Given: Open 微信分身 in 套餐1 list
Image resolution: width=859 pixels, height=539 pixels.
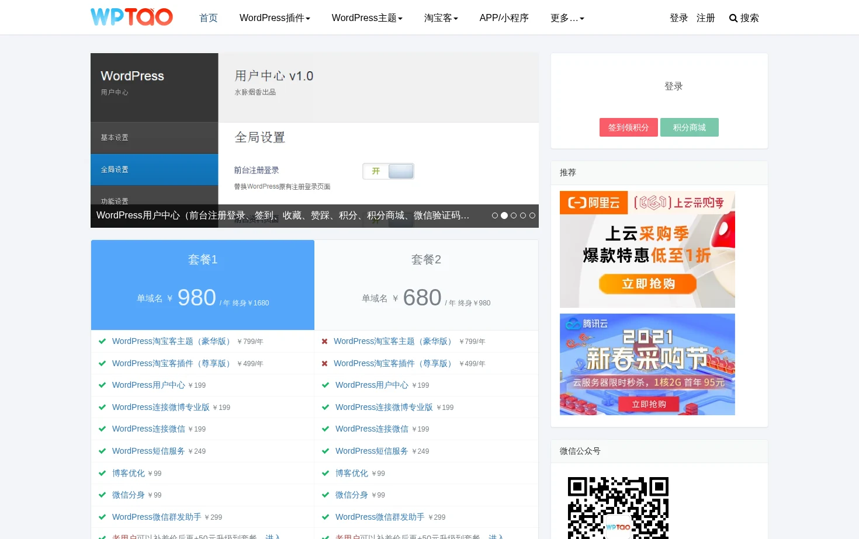Looking at the screenshot, I should [129, 495].
